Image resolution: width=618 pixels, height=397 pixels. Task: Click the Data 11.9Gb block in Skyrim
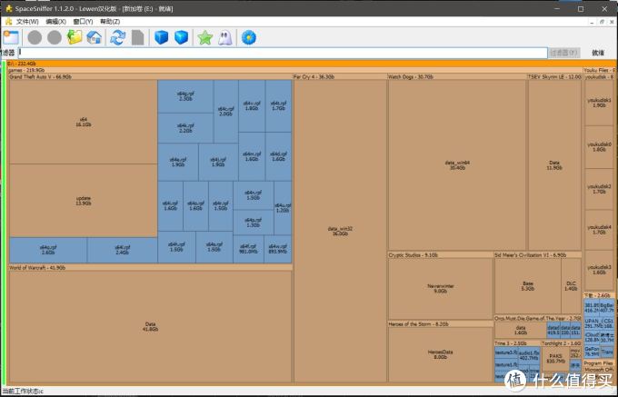coord(554,165)
